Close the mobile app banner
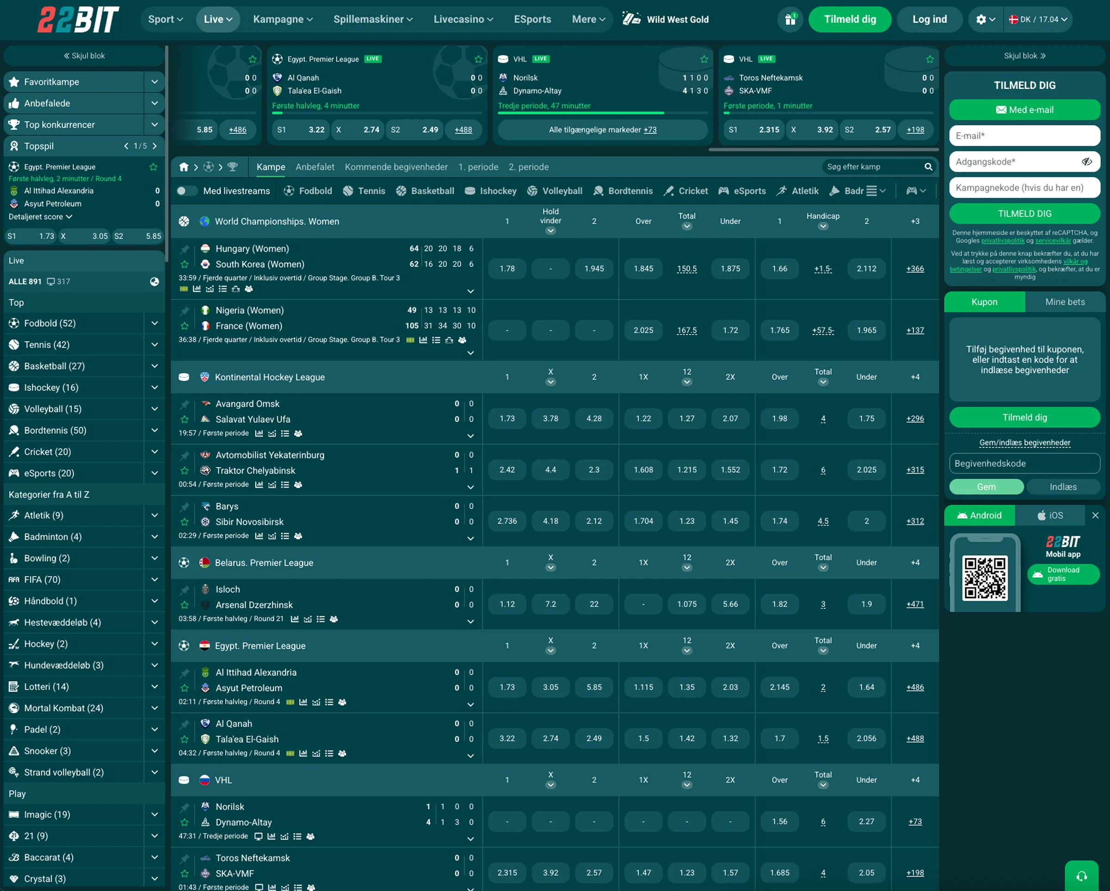Image resolution: width=1110 pixels, height=891 pixels. [x=1095, y=515]
